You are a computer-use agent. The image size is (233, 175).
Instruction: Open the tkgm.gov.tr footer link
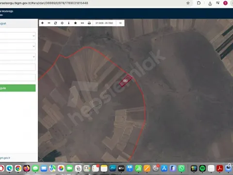[5, 158]
